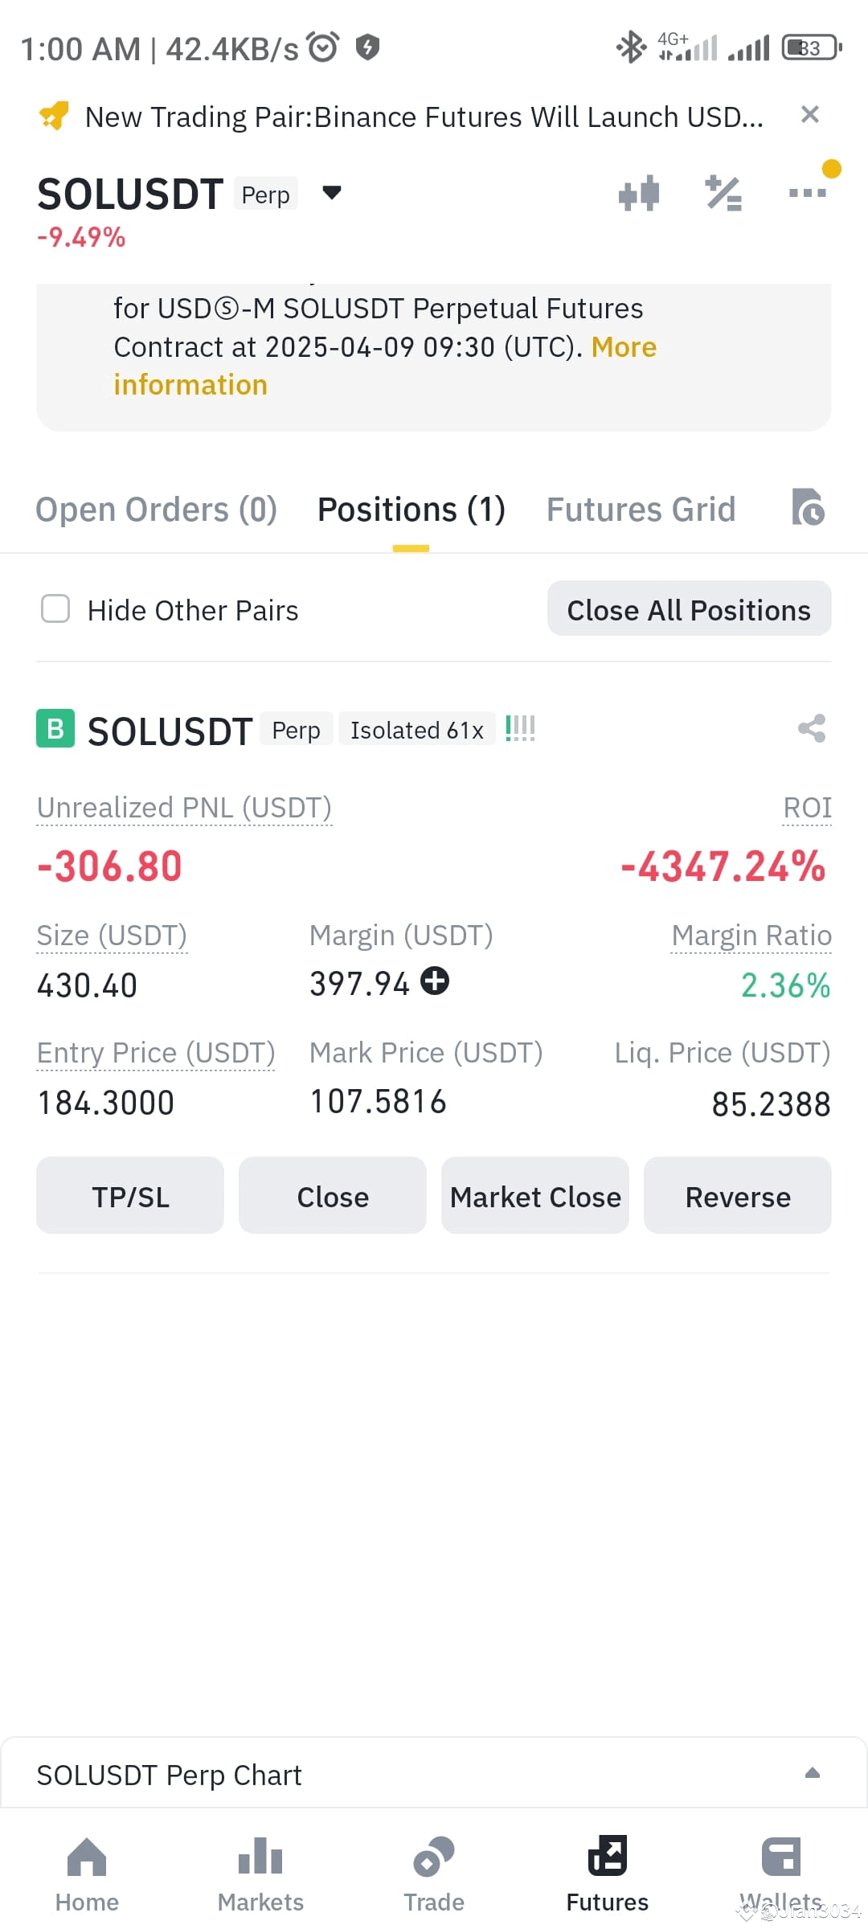Open the futures calculator icon
This screenshot has height=1929, width=868.
tap(723, 194)
